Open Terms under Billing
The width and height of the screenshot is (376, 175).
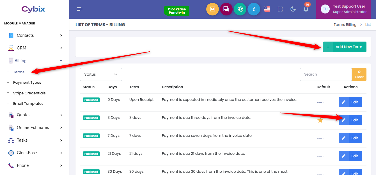point(19,72)
